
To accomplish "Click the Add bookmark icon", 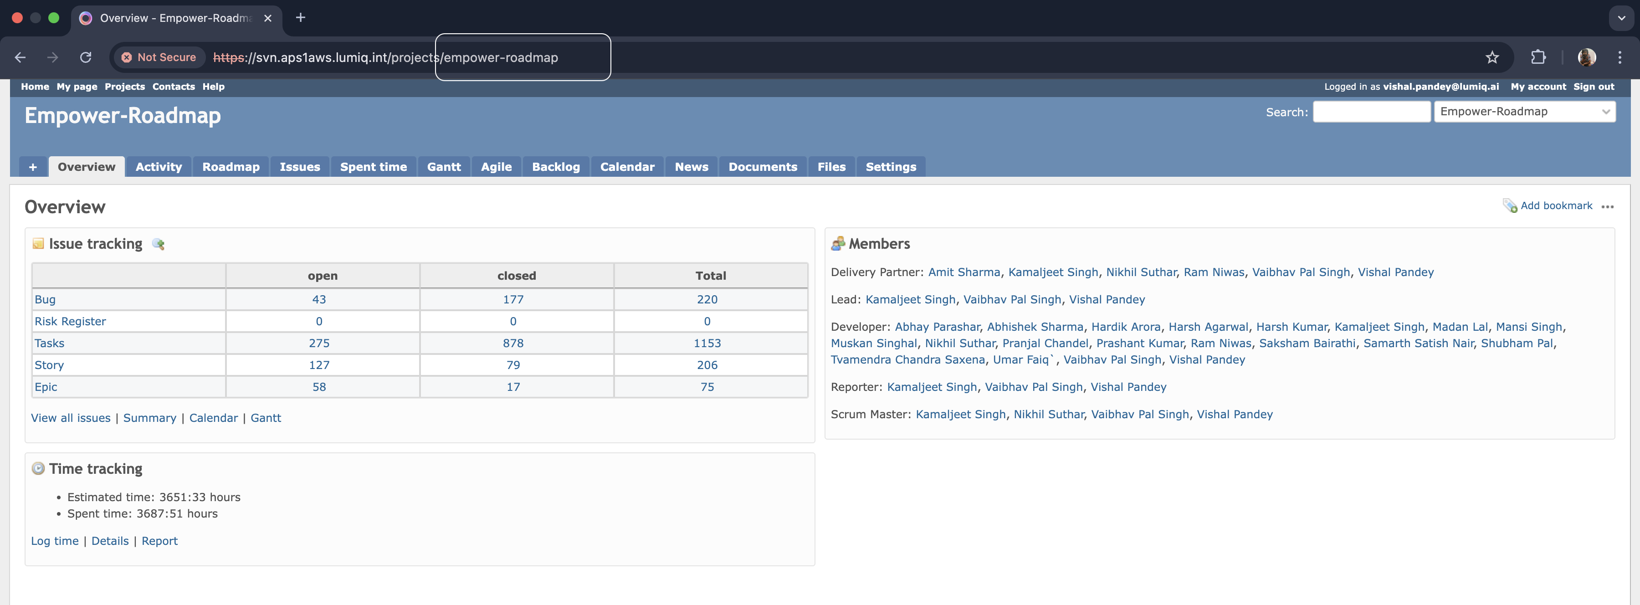I will (1510, 206).
